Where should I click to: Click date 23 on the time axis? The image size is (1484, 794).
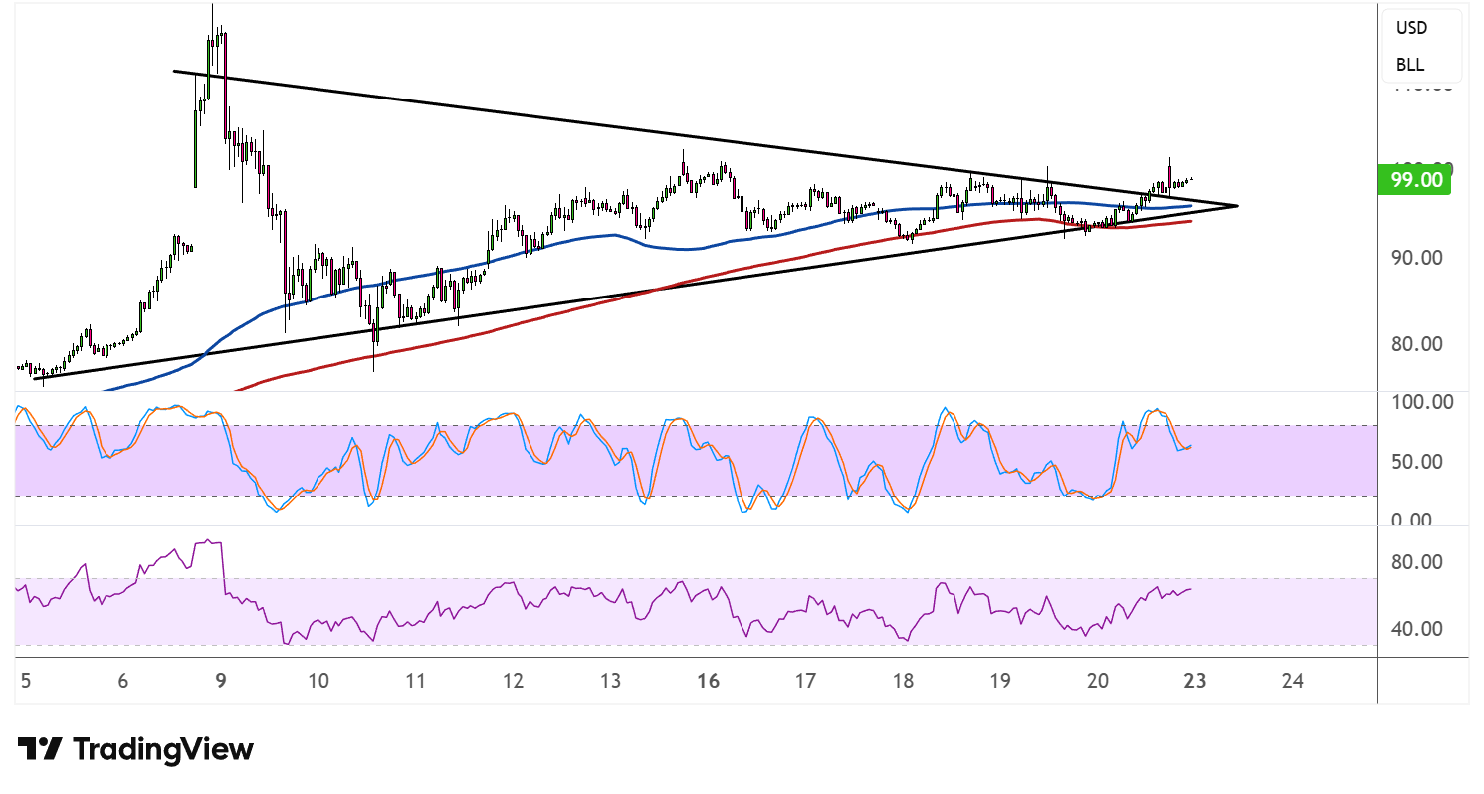1195,682
